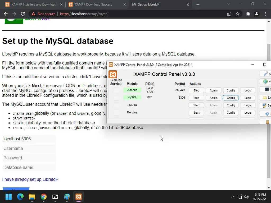Click the browser address bar URL
Viewport: 271px width, 203px height.
84,14
